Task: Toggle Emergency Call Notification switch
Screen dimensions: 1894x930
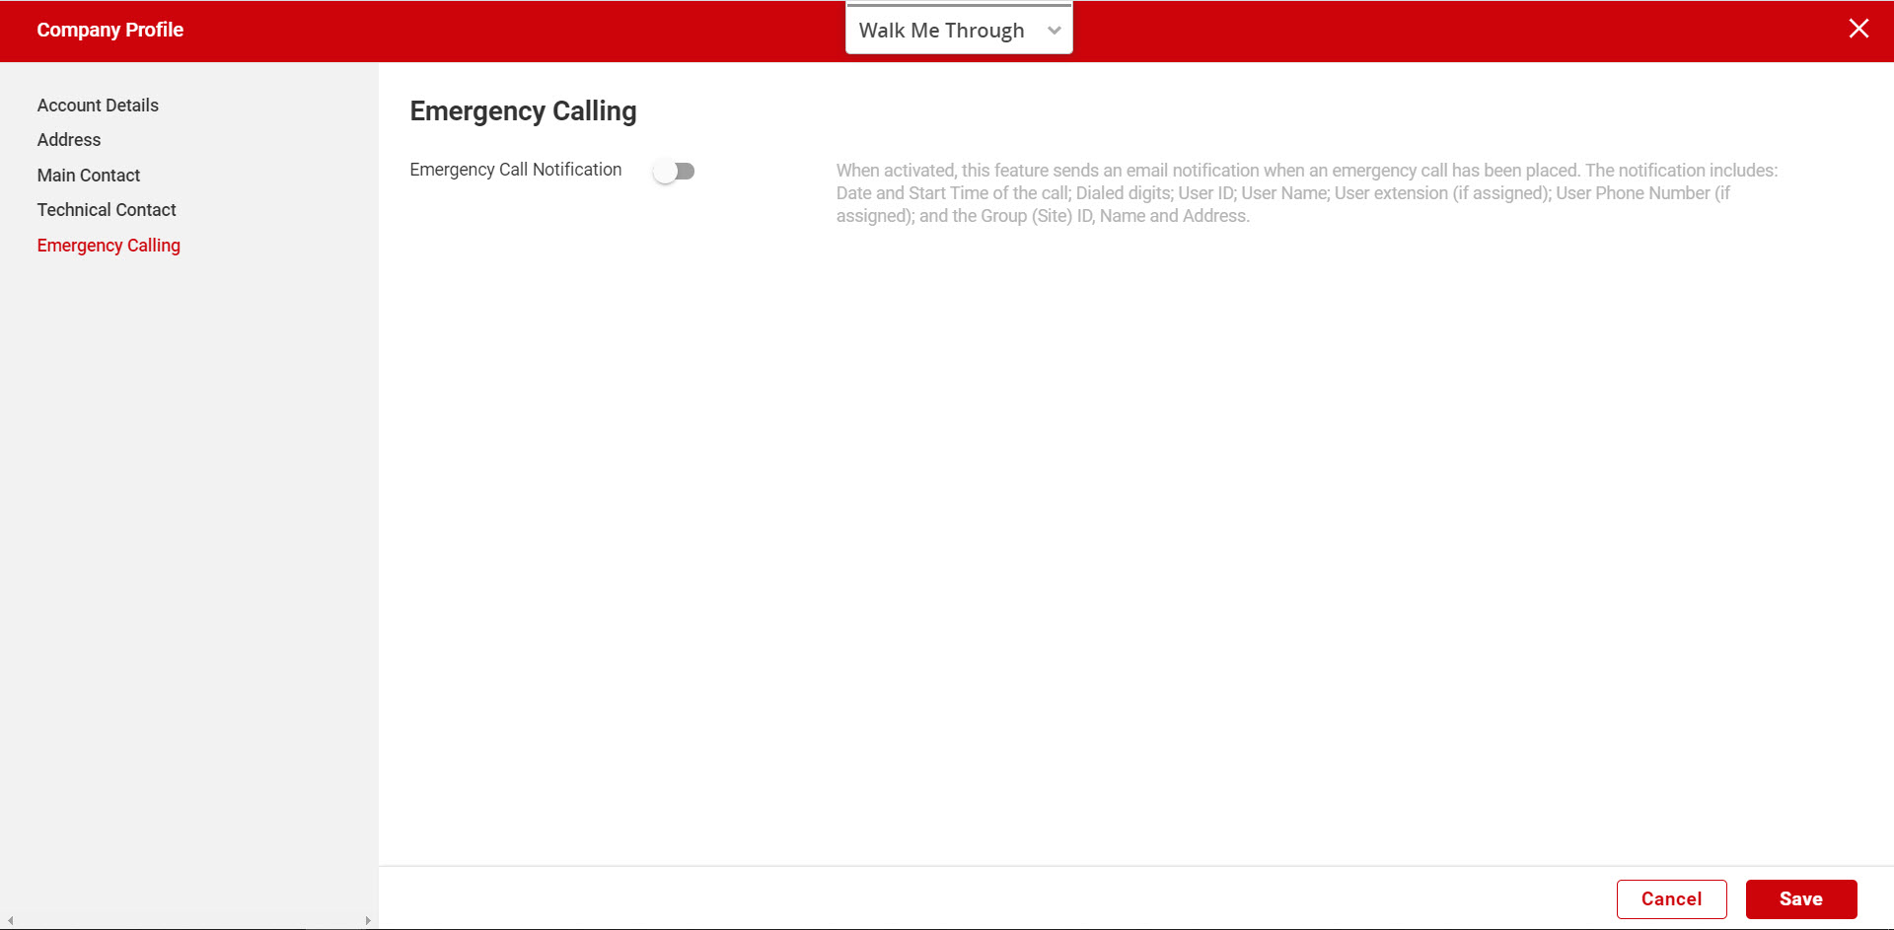Action: 675,172
